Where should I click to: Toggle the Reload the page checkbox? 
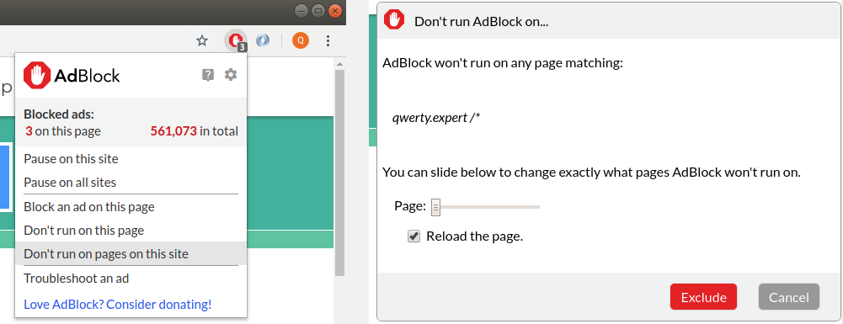coord(413,236)
